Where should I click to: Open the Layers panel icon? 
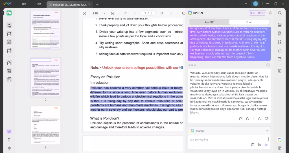9,132
